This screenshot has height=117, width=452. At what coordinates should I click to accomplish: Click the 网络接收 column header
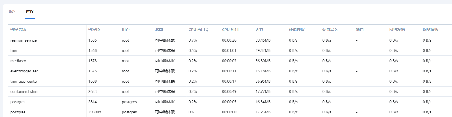tap(431, 30)
